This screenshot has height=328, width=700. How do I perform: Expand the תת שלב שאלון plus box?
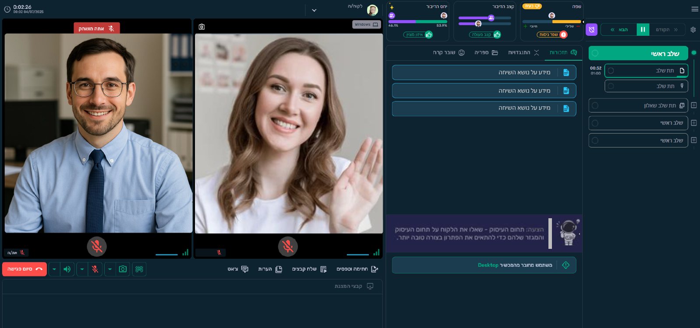694,105
